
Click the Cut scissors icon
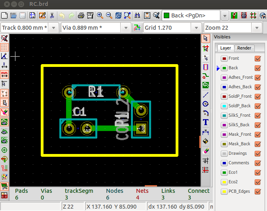tap(52, 15)
